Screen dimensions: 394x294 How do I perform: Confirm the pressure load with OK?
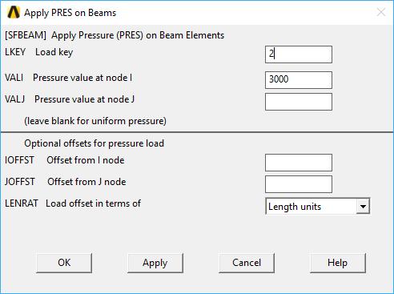pyautogui.click(x=64, y=263)
